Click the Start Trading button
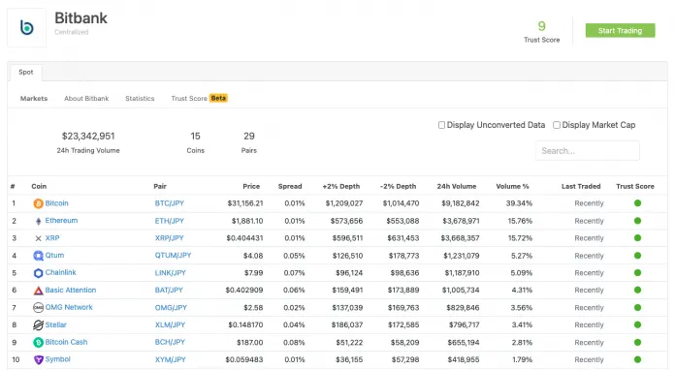The height and width of the screenshot is (370, 675). pos(621,31)
